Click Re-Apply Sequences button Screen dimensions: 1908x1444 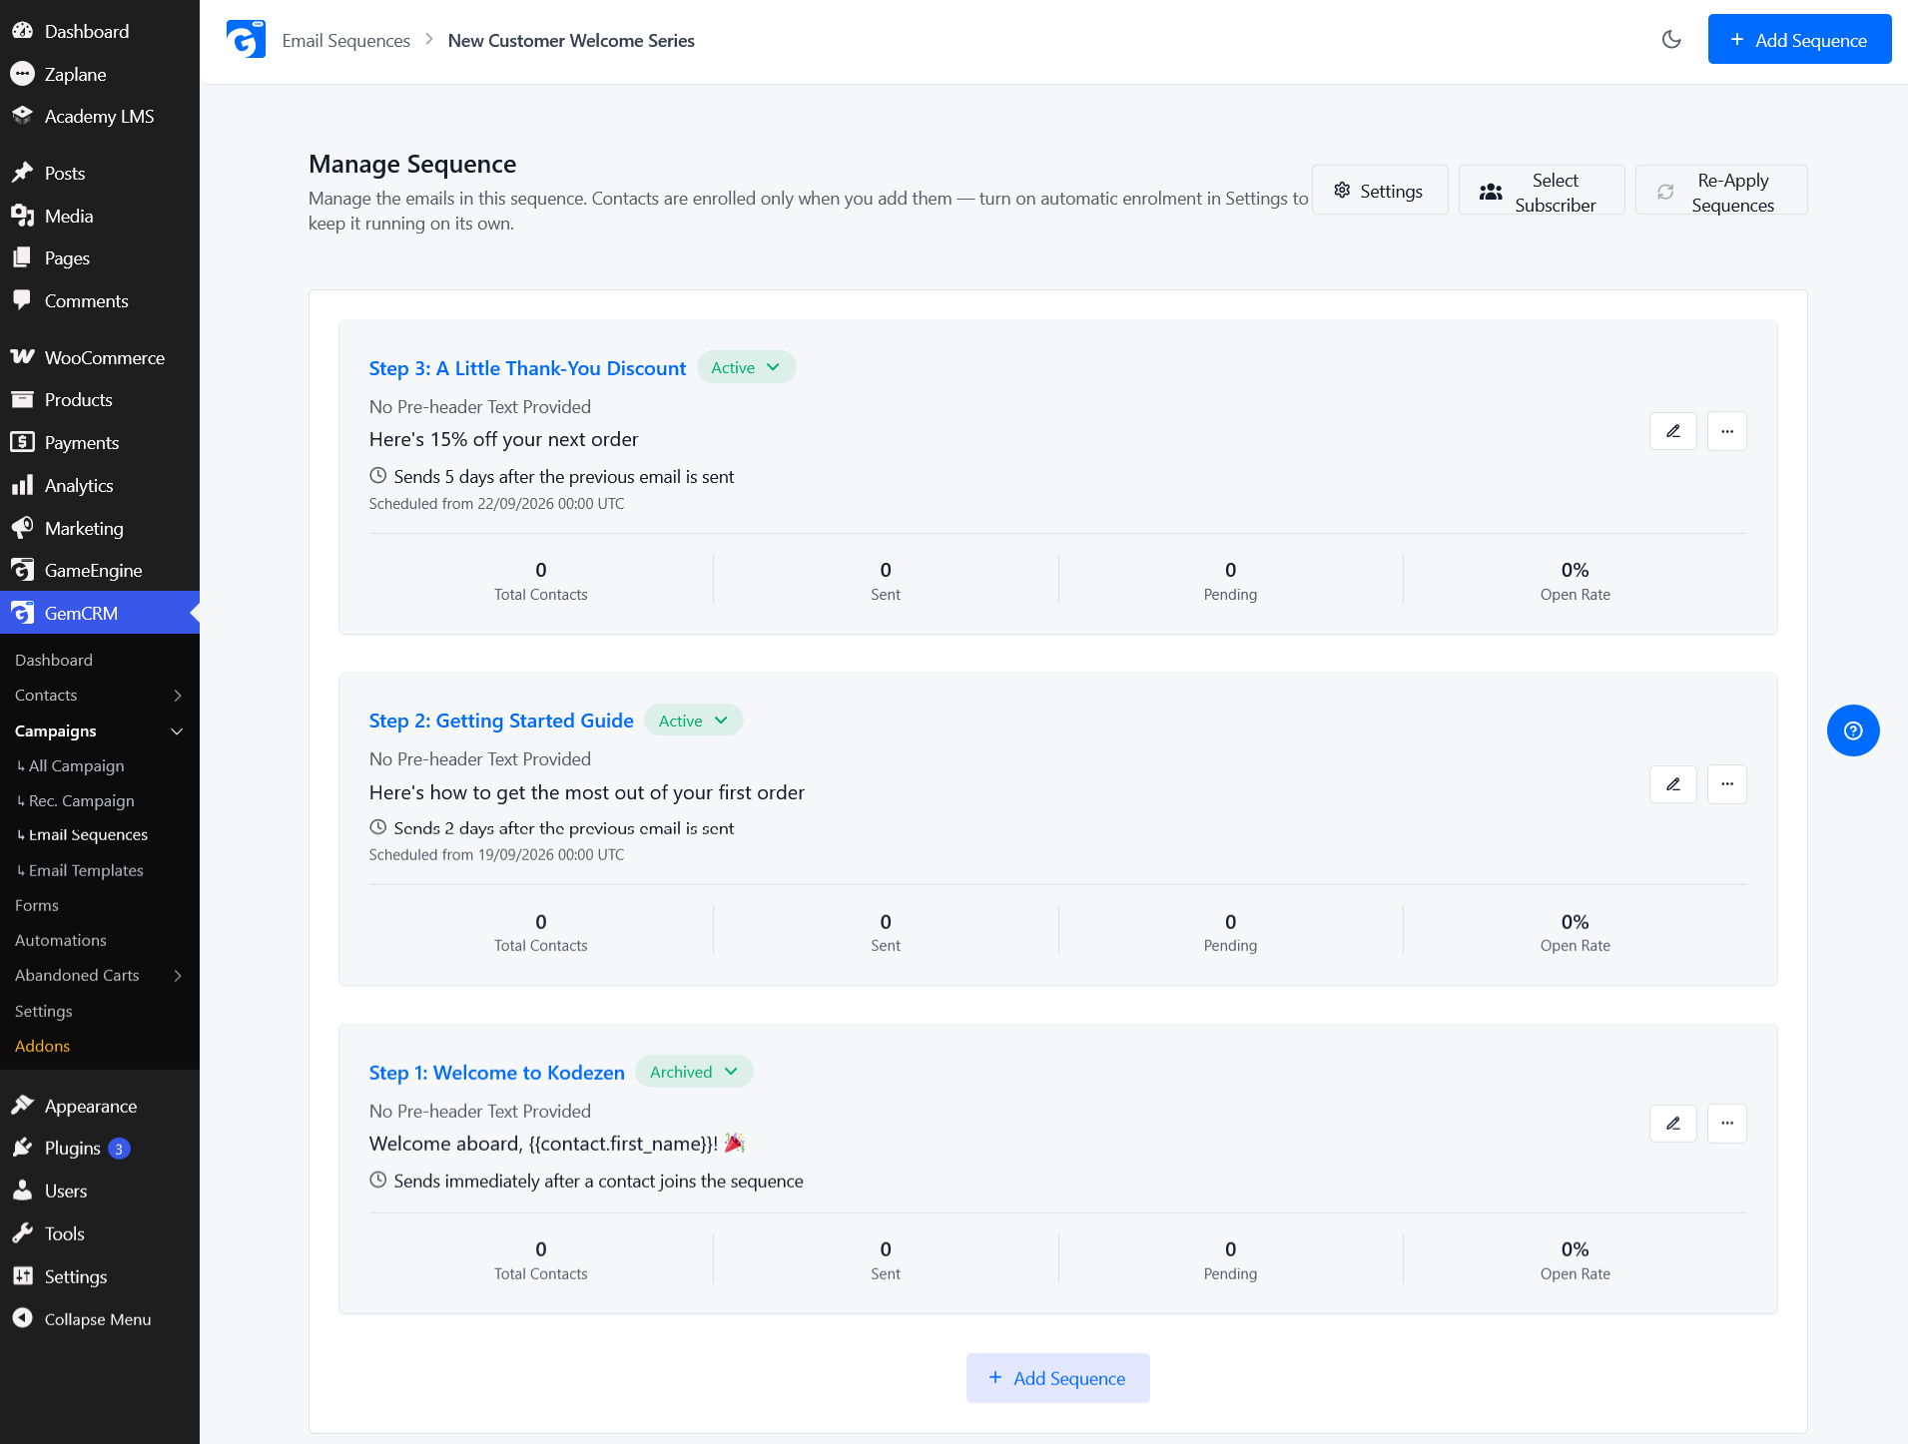[x=1721, y=190]
